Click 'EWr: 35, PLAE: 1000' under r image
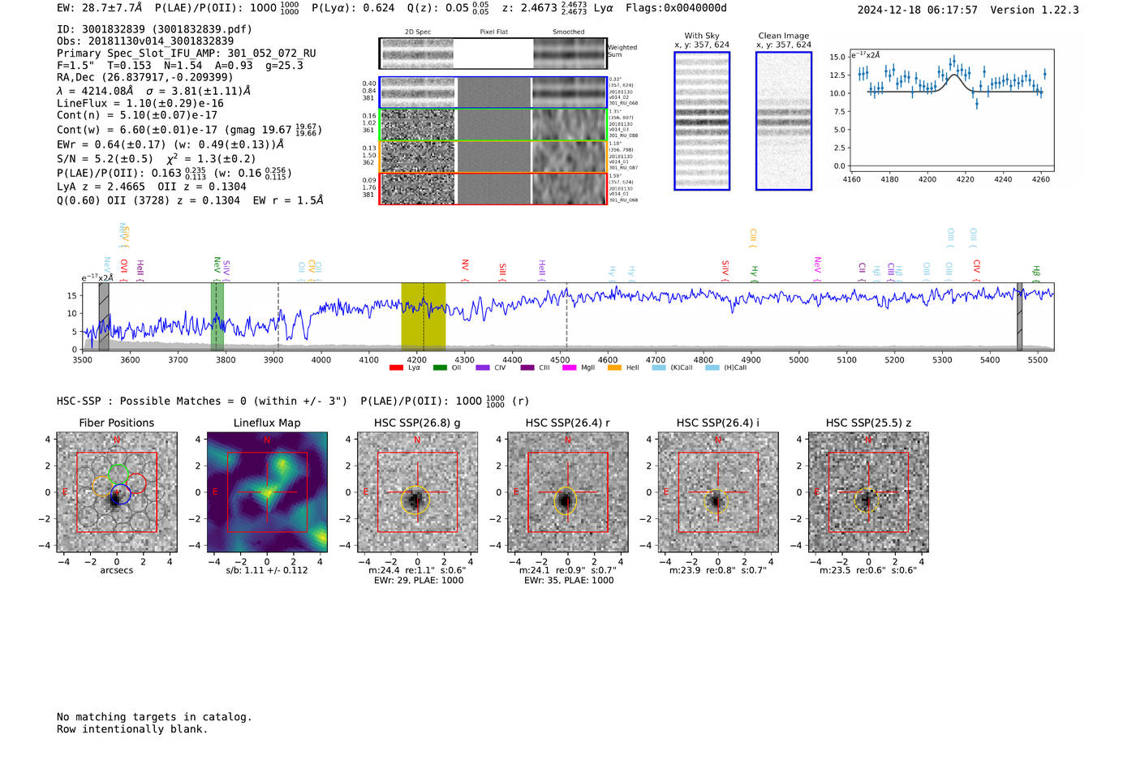Image resolution: width=1136 pixels, height=773 pixels. [x=568, y=581]
